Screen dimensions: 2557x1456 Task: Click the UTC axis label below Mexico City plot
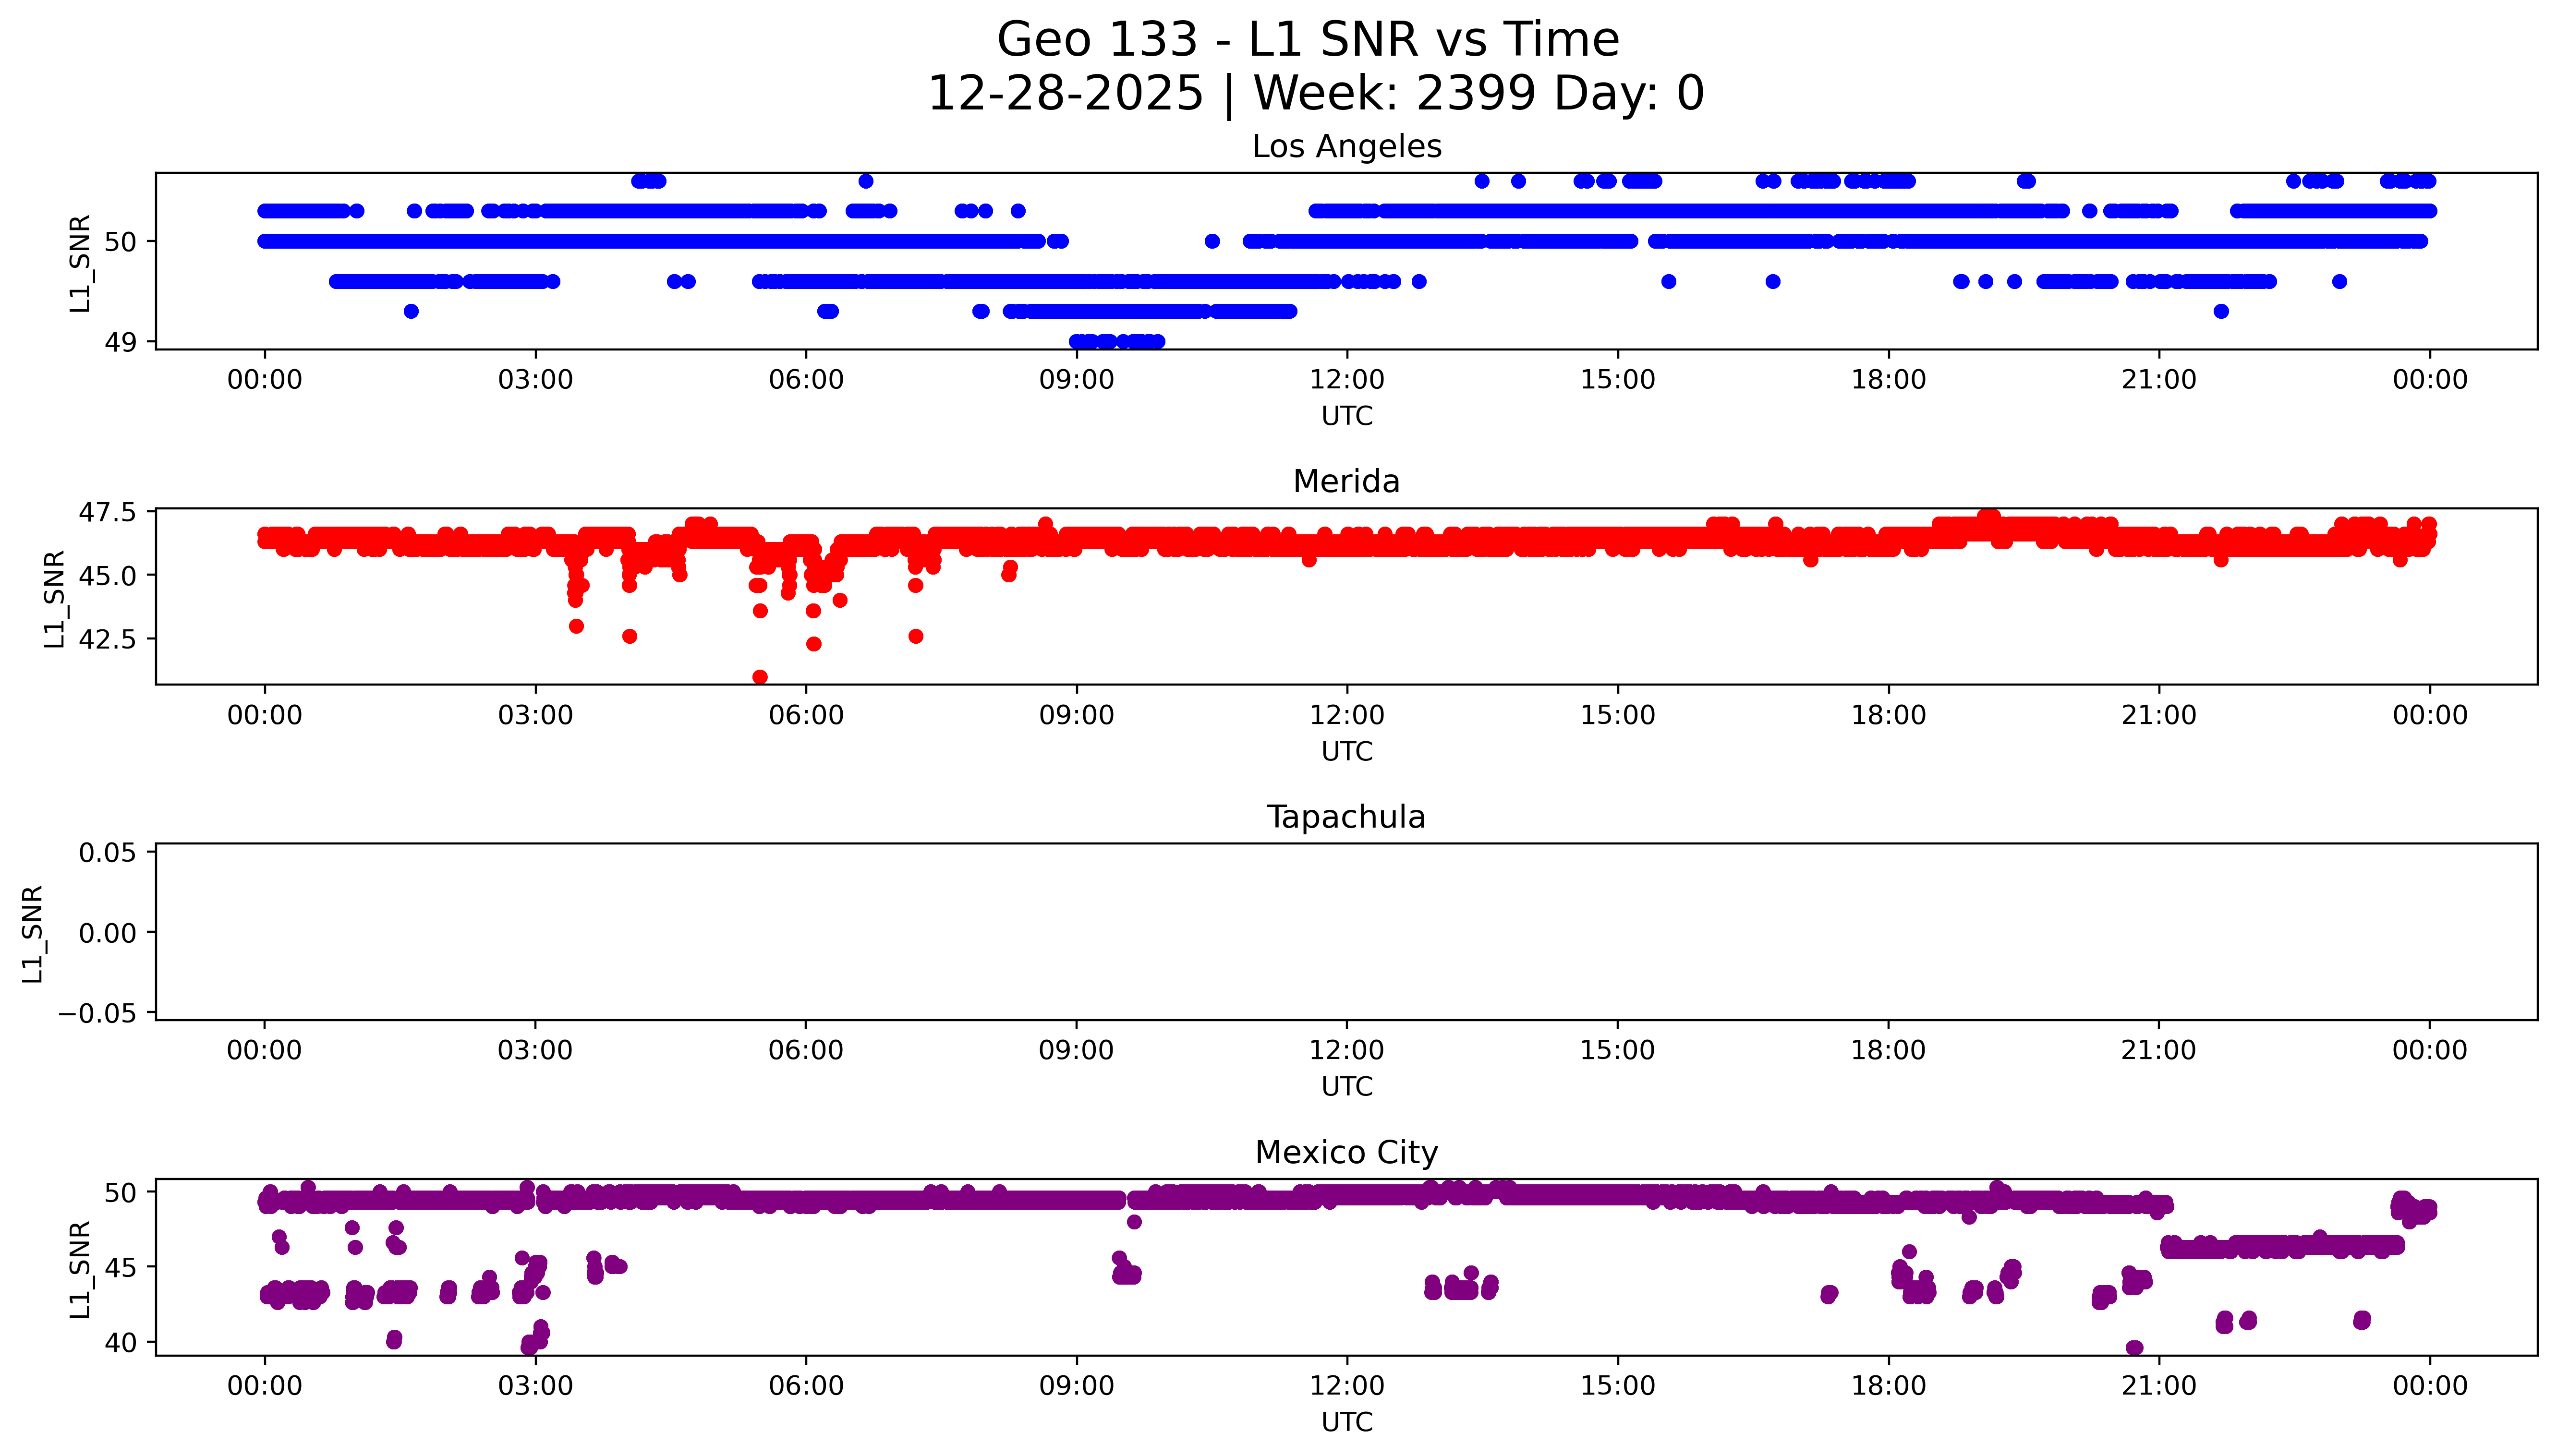(1346, 1422)
